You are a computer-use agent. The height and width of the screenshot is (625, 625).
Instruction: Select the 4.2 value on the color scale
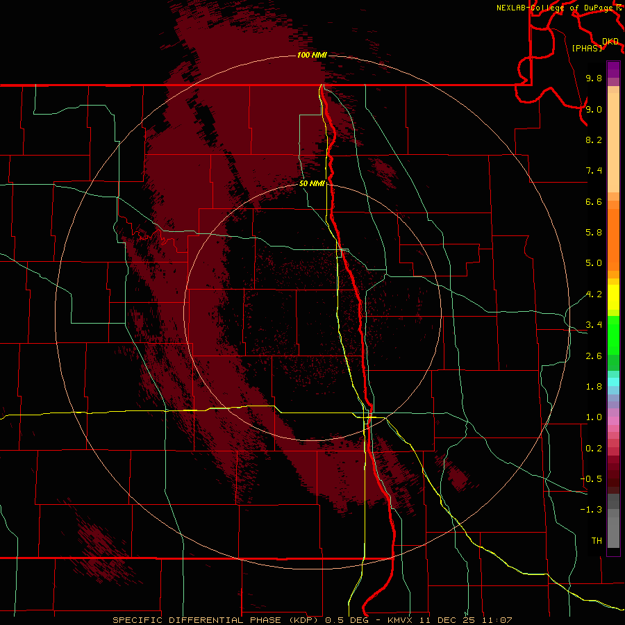click(594, 294)
